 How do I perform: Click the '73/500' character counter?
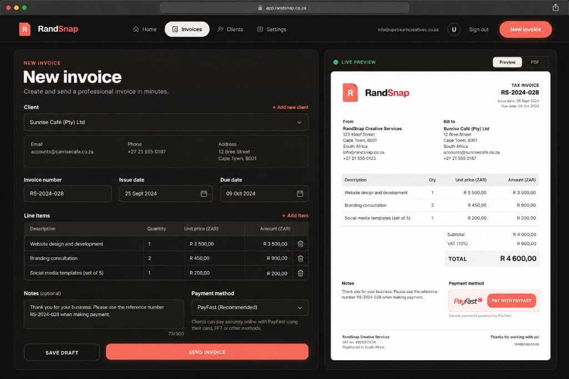point(176,333)
